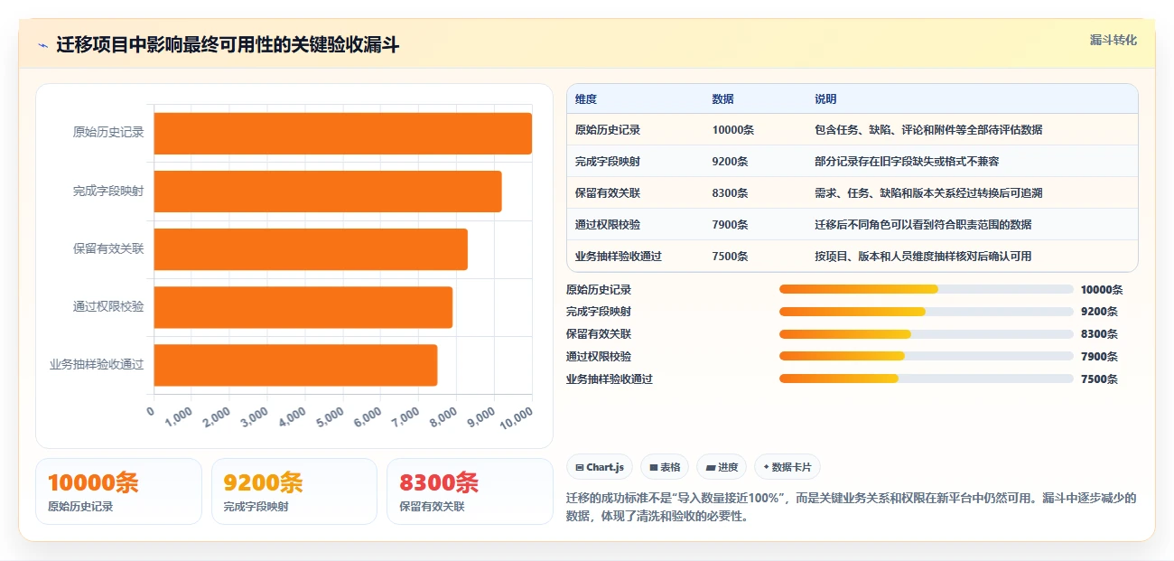The width and height of the screenshot is (1174, 561).
Task: Click the 保留有效关联 progress bar
Action: pos(926,334)
